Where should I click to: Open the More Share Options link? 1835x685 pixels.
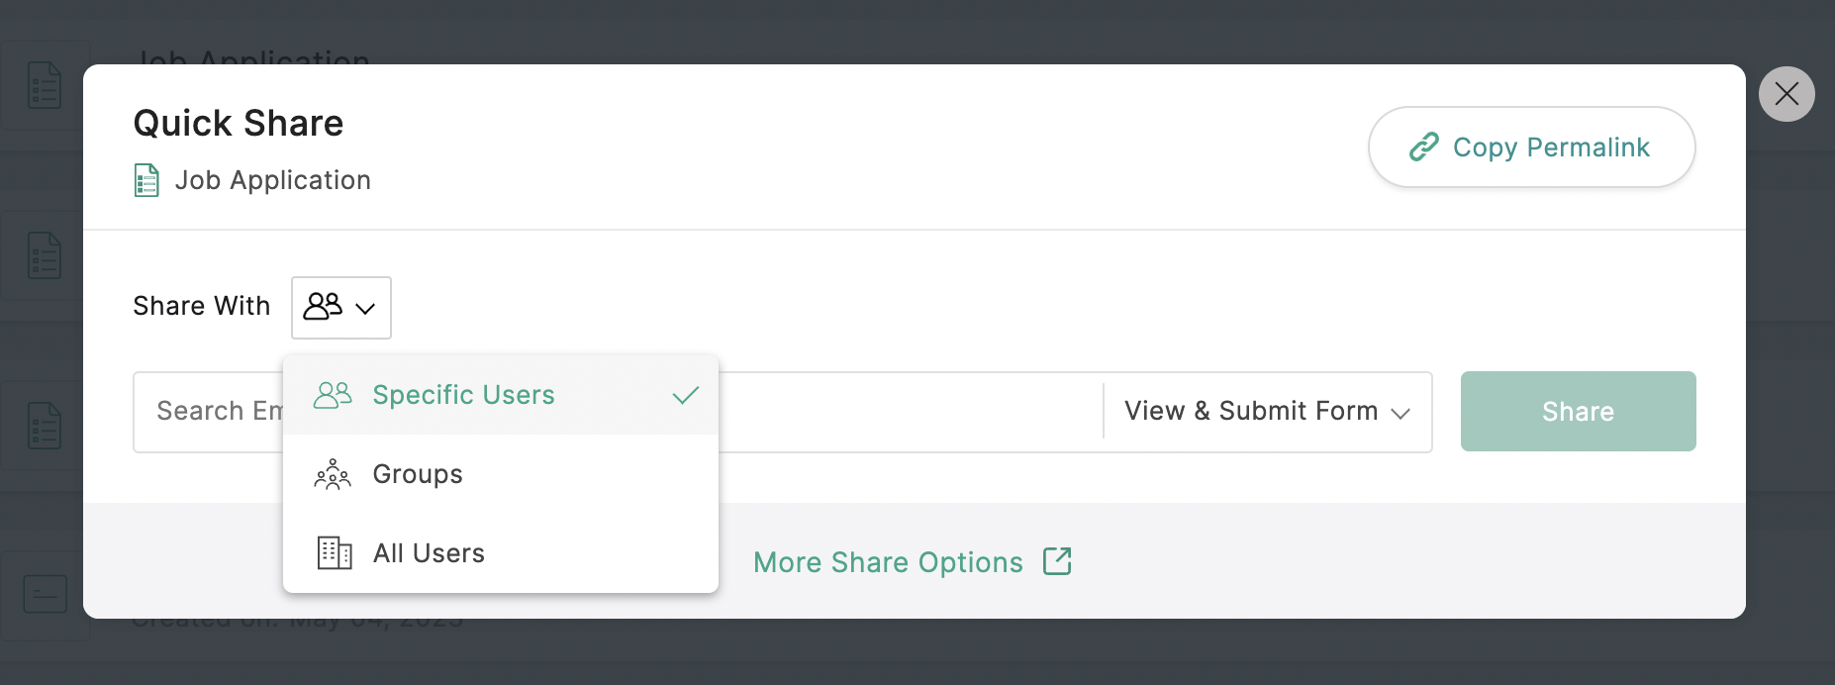[x=888, y=562]
